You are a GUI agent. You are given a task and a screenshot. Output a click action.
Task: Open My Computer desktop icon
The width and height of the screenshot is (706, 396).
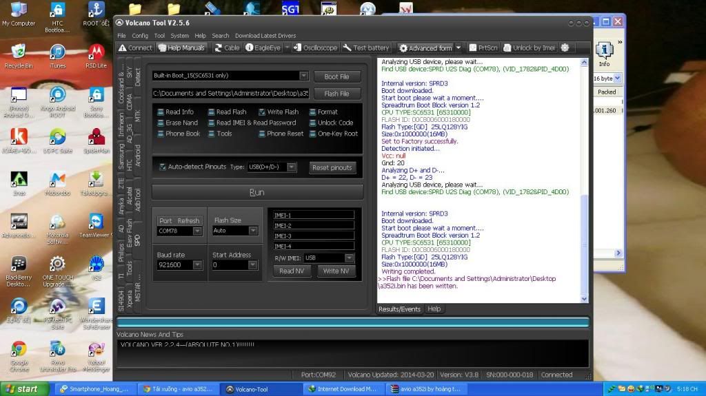pos(19,14)
